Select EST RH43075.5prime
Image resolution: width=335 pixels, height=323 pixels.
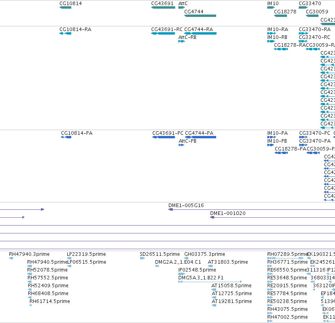point(270,313)
